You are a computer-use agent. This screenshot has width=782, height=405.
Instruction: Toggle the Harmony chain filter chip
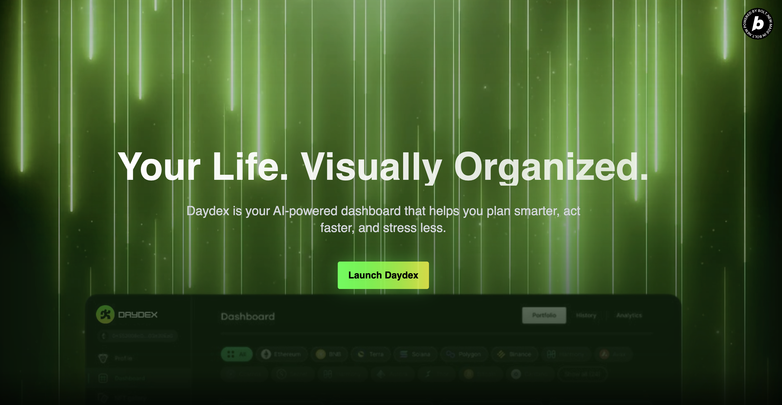(566, 354)
